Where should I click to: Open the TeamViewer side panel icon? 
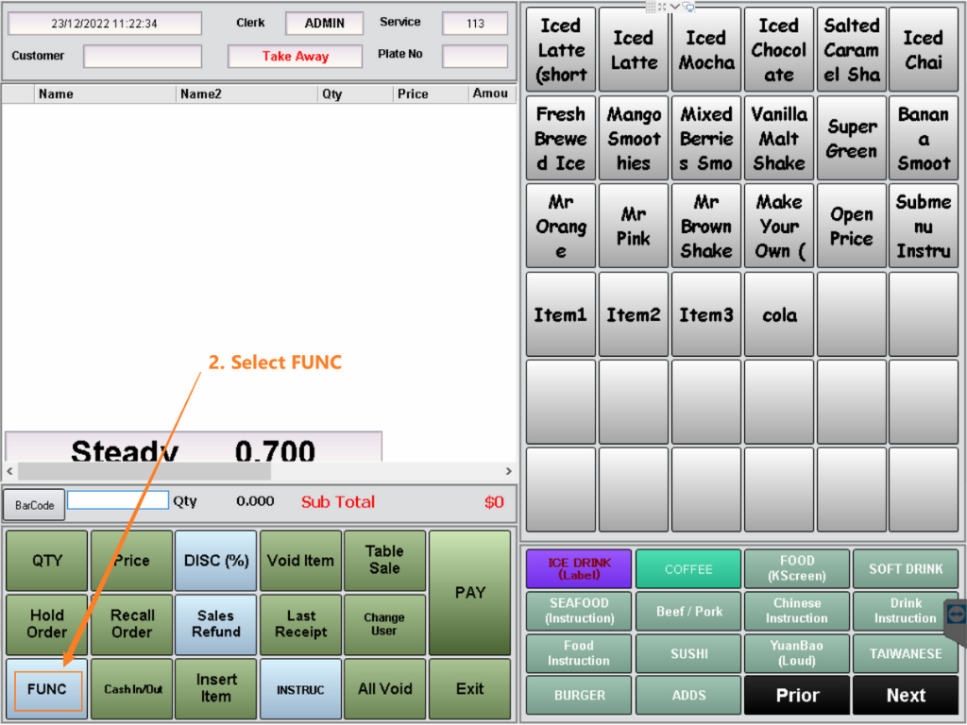point(956,615)
